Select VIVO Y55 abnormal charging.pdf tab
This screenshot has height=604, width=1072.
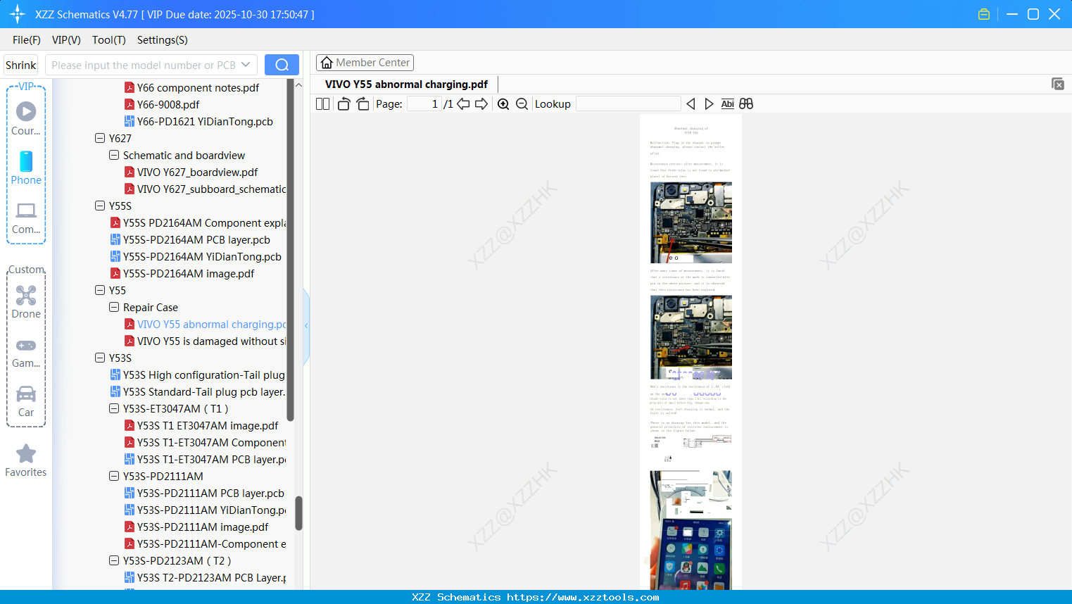tap(406, 84)
